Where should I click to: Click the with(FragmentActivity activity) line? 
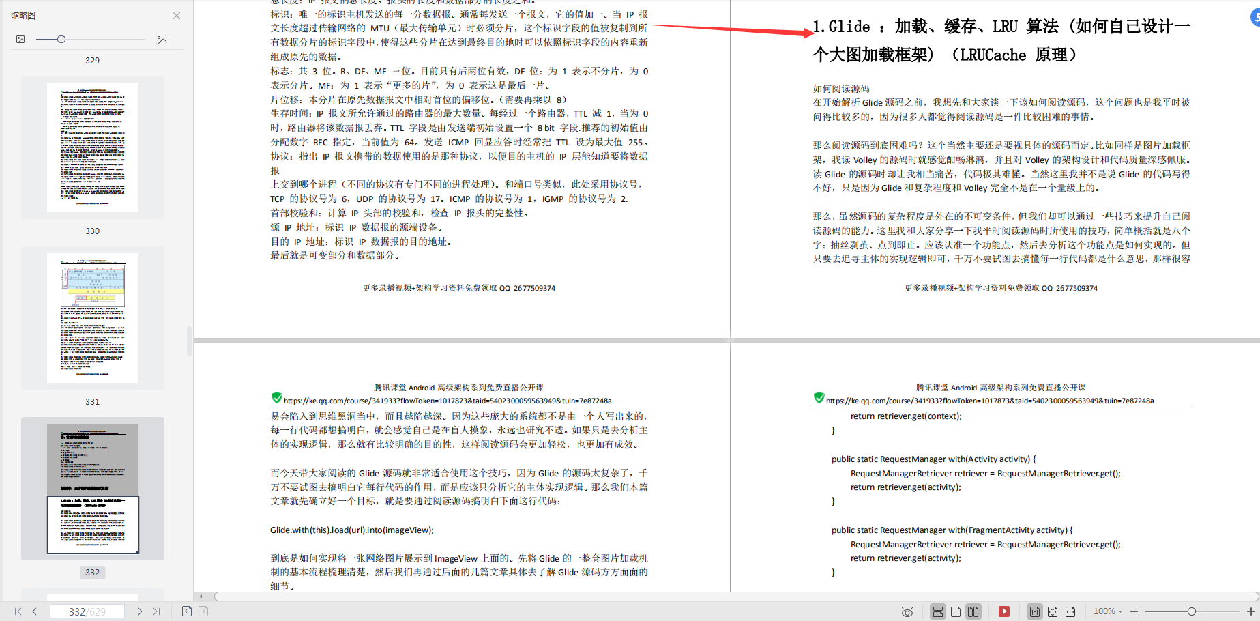(x=952, y=530)
